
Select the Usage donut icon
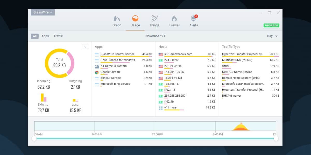pos(135,18)
